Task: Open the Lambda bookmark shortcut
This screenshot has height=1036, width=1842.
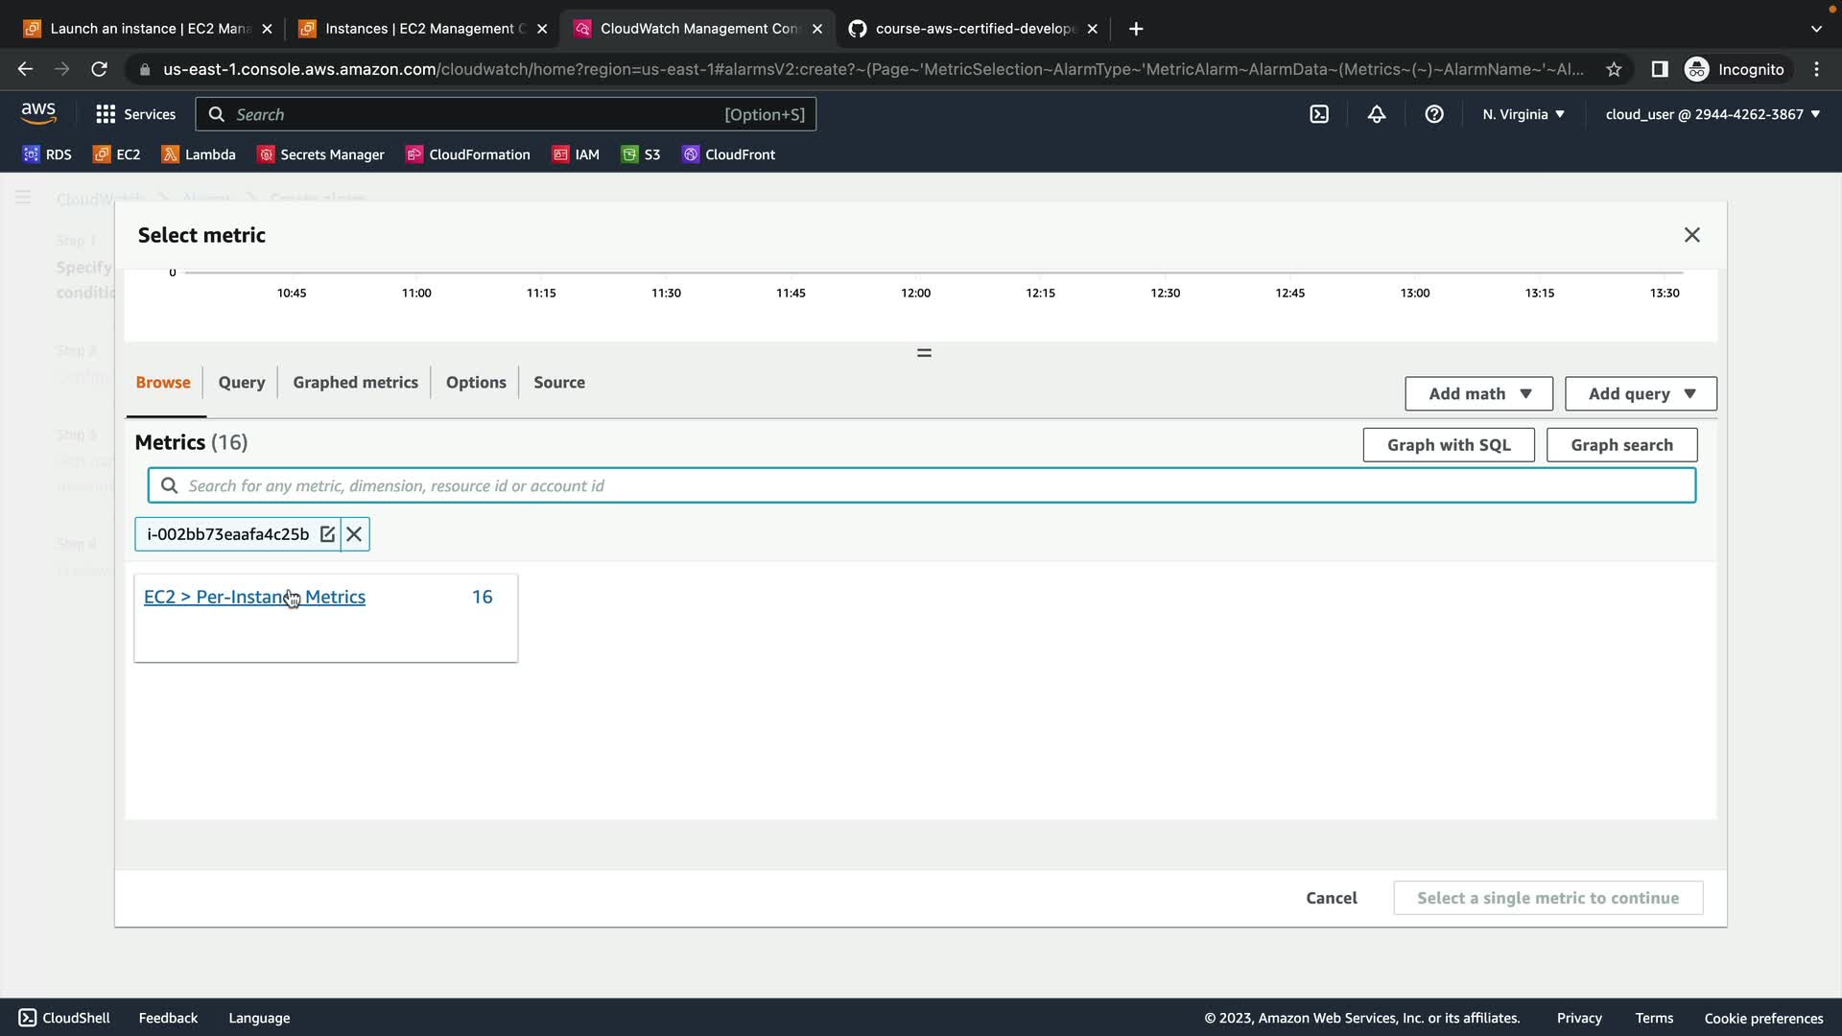Action: pos(199,154)
